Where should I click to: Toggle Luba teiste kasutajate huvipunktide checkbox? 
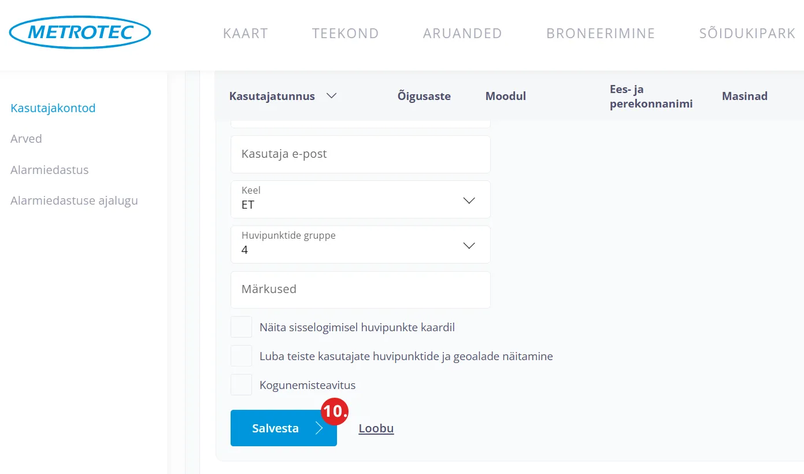[241, 356]
